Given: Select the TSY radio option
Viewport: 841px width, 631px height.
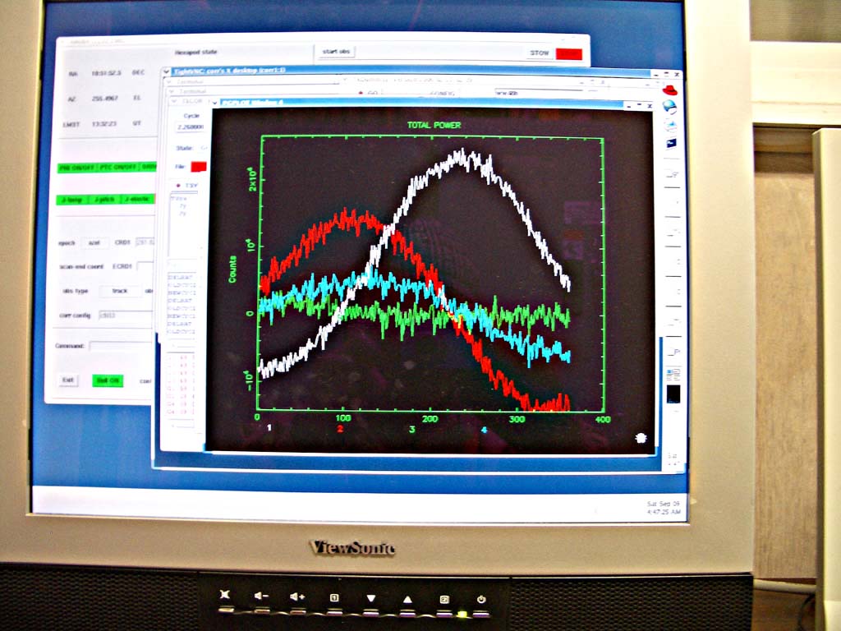Looking at the screenshot, I should tap(180, 187).
